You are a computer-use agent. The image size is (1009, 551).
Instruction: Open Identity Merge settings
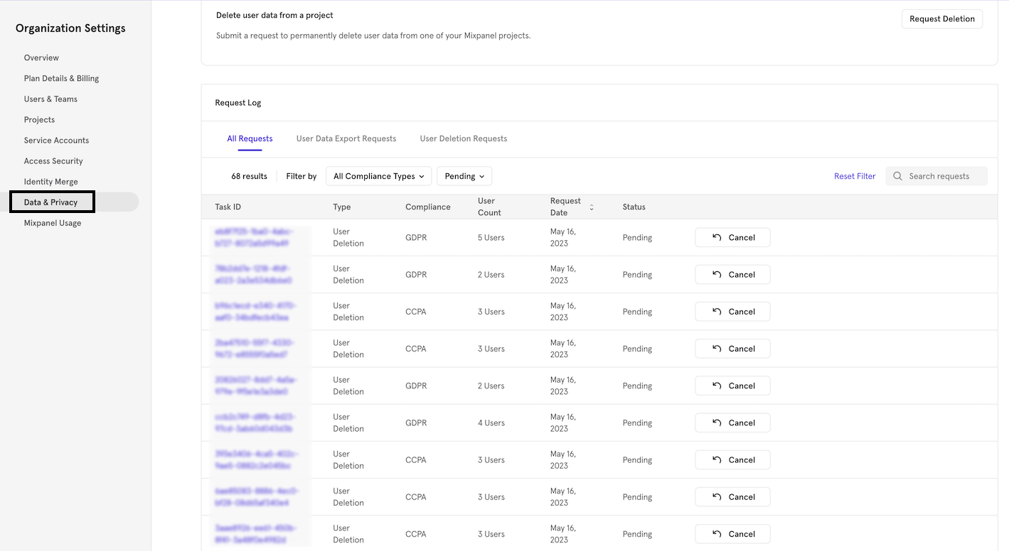50,181
